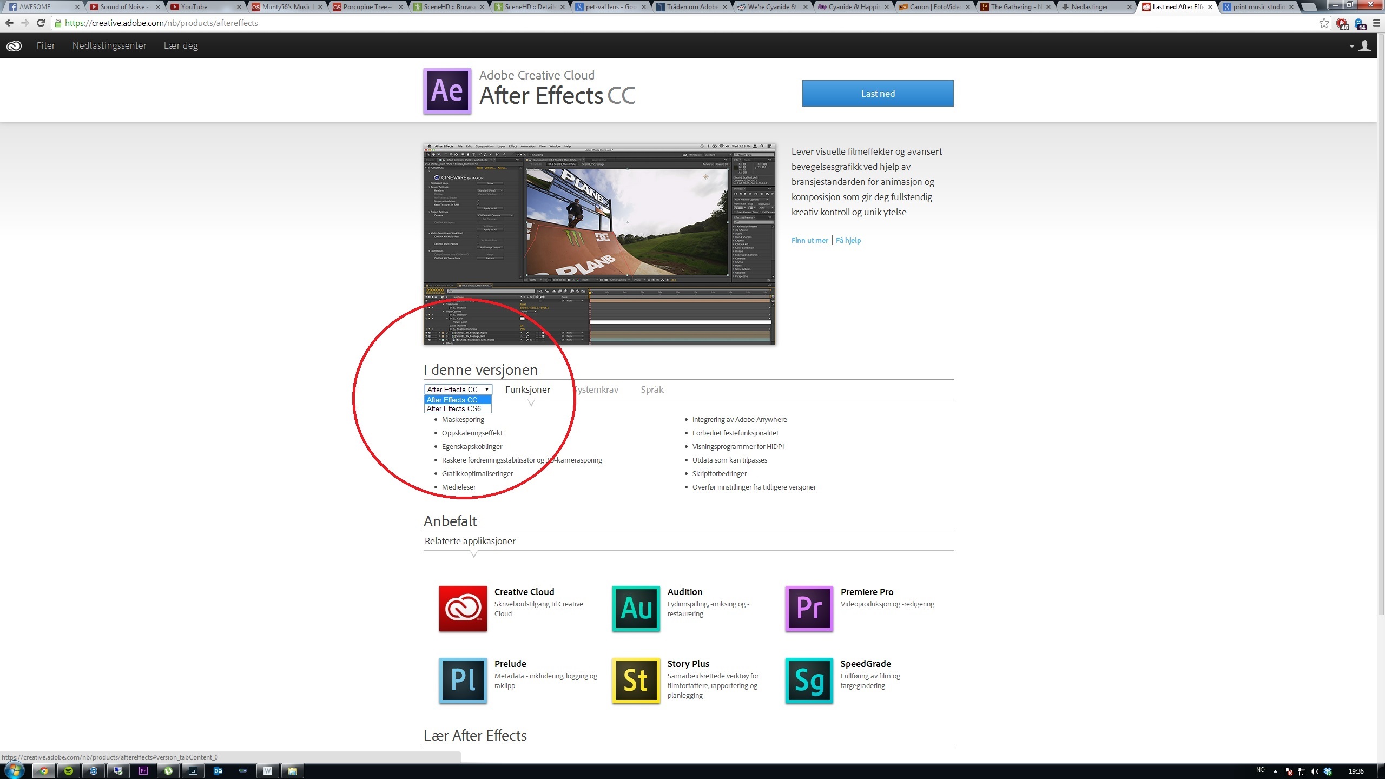Click the Windows Start button

(x=14, y=770)
